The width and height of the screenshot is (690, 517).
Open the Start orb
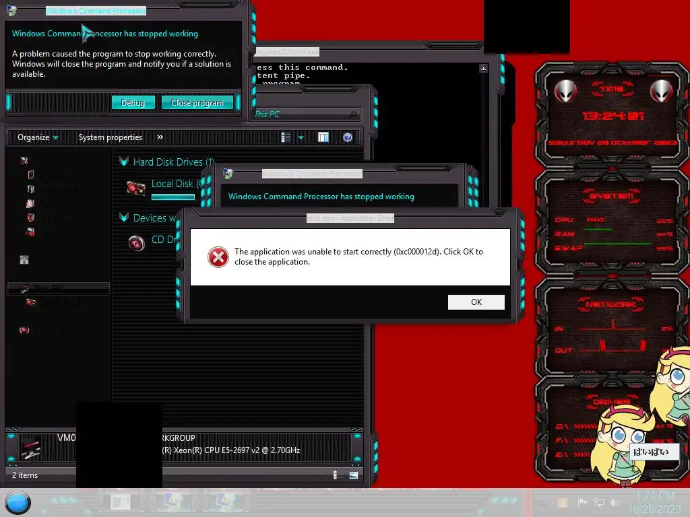coord(18,502)
